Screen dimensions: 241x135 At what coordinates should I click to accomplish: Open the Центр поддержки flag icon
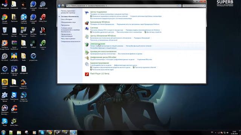tap(87, 13)
